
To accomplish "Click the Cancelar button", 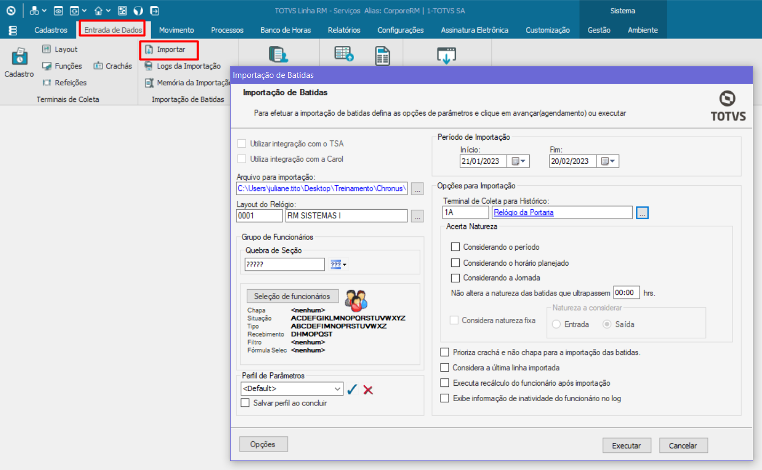I will [683, 445].
